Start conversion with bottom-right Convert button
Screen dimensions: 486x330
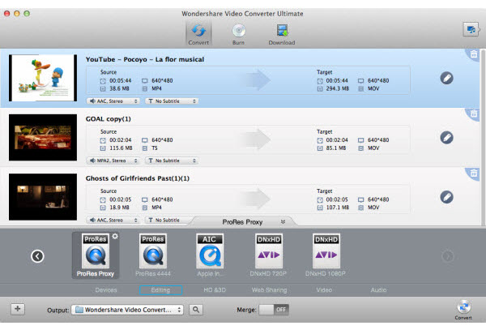463,309
